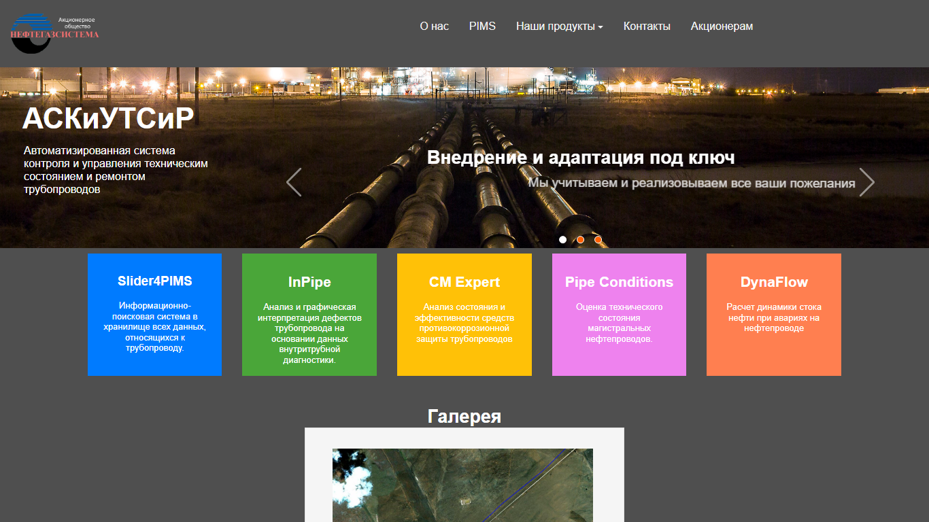Click CM Expert description Анализ состояния и эффективности
929x522 pixels.
tap(464, 323)
